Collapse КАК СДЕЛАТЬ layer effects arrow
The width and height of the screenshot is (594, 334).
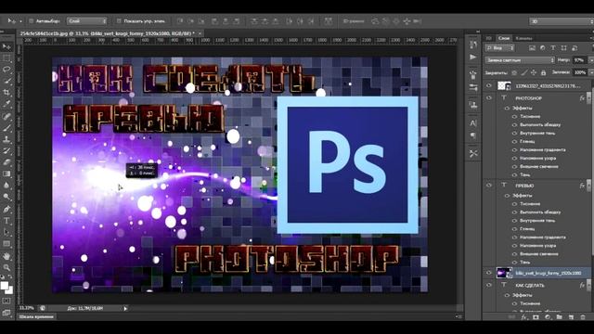click(x=588, y=284)
